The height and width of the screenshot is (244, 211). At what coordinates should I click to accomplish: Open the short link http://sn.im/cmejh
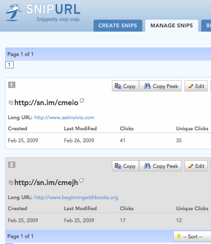pyautogui.click(x=46, y=182)
